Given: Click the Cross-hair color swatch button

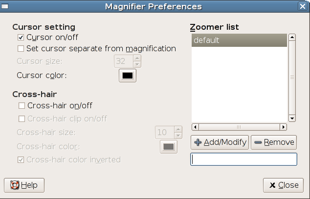Looking at the screenshot, I should [x=169, y=147].
